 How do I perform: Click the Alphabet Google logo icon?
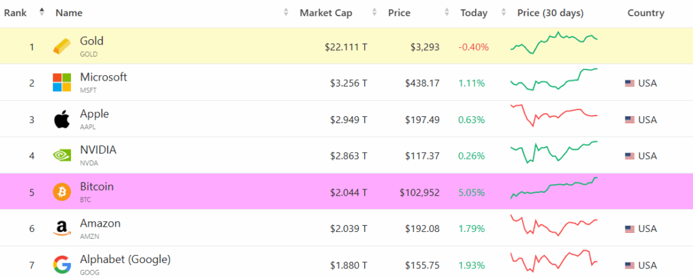pos(62,265)
